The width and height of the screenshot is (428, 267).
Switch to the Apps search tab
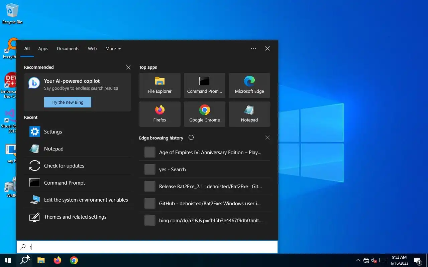point(43,48)
